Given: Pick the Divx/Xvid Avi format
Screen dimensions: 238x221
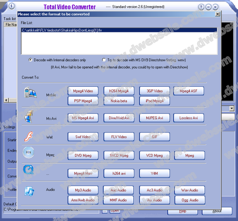Looking at the screenshot, I should point(119,118).
